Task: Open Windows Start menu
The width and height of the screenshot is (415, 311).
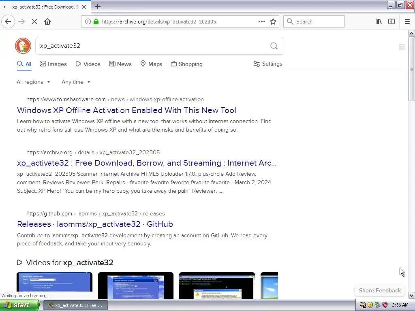Action: pos(19,305)
